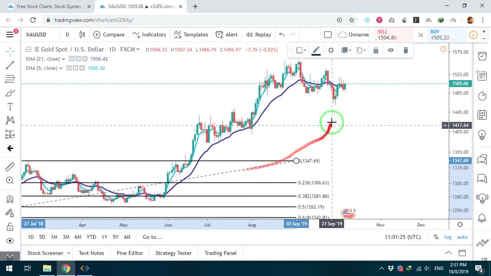491x276 pixels.
Task: Change line color using the pencil color swatch
Action: [316, 50]
